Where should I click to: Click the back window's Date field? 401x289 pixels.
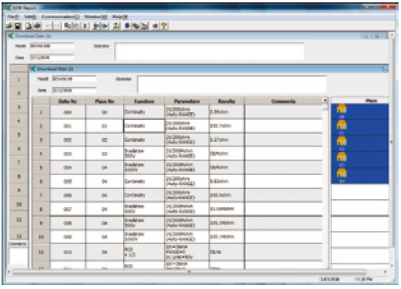pos(52,57)
